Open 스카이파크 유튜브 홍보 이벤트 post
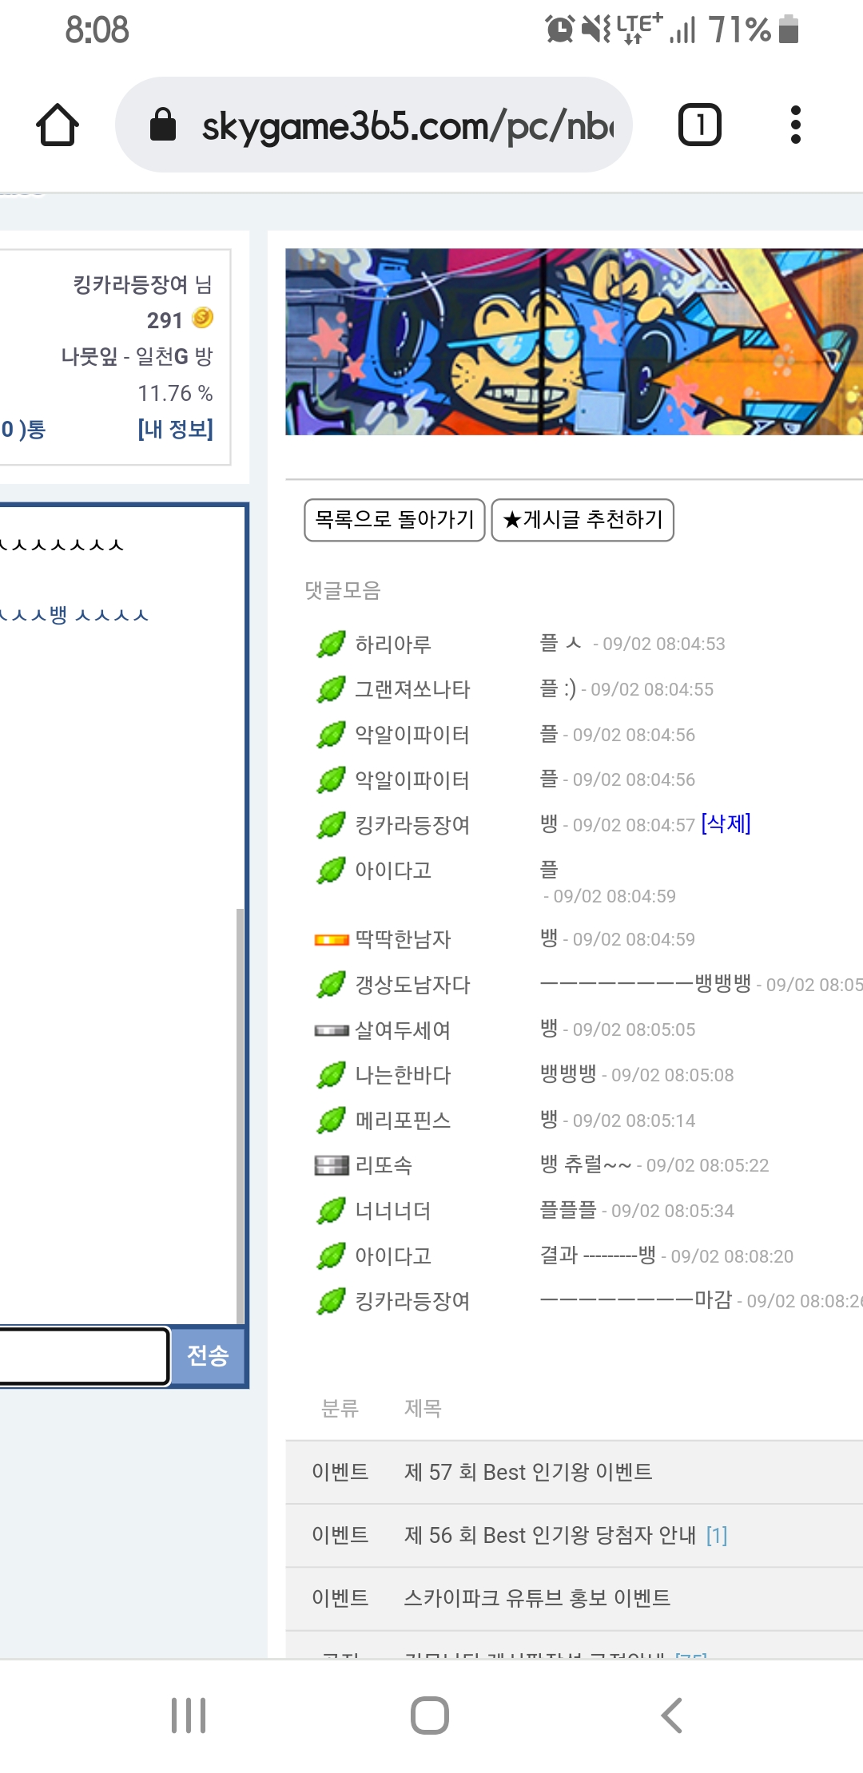 (x=537, y=1598)
